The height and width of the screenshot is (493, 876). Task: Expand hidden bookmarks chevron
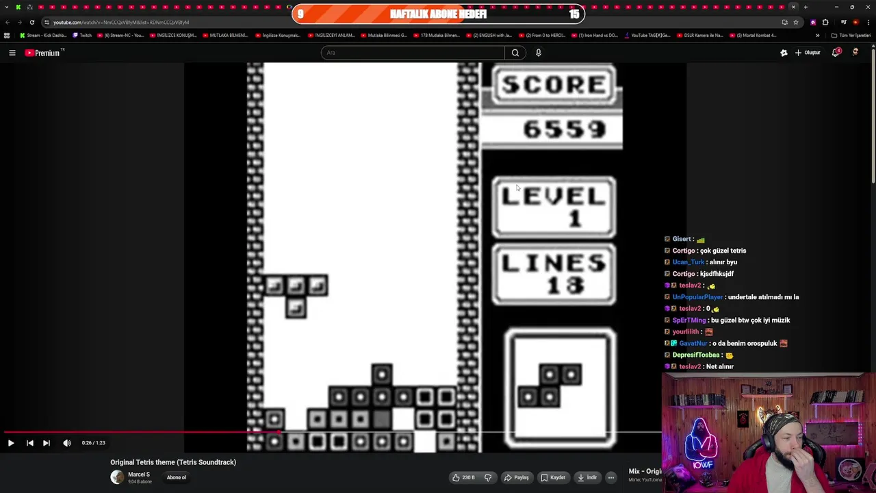(817, 35)
